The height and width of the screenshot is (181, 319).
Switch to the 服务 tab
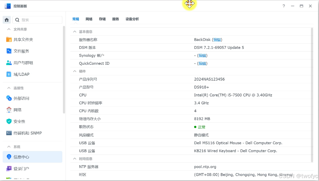pos(115,19)
